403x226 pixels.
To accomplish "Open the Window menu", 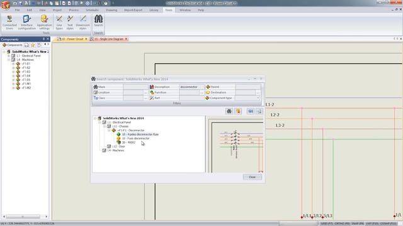I will coord(185,10).
